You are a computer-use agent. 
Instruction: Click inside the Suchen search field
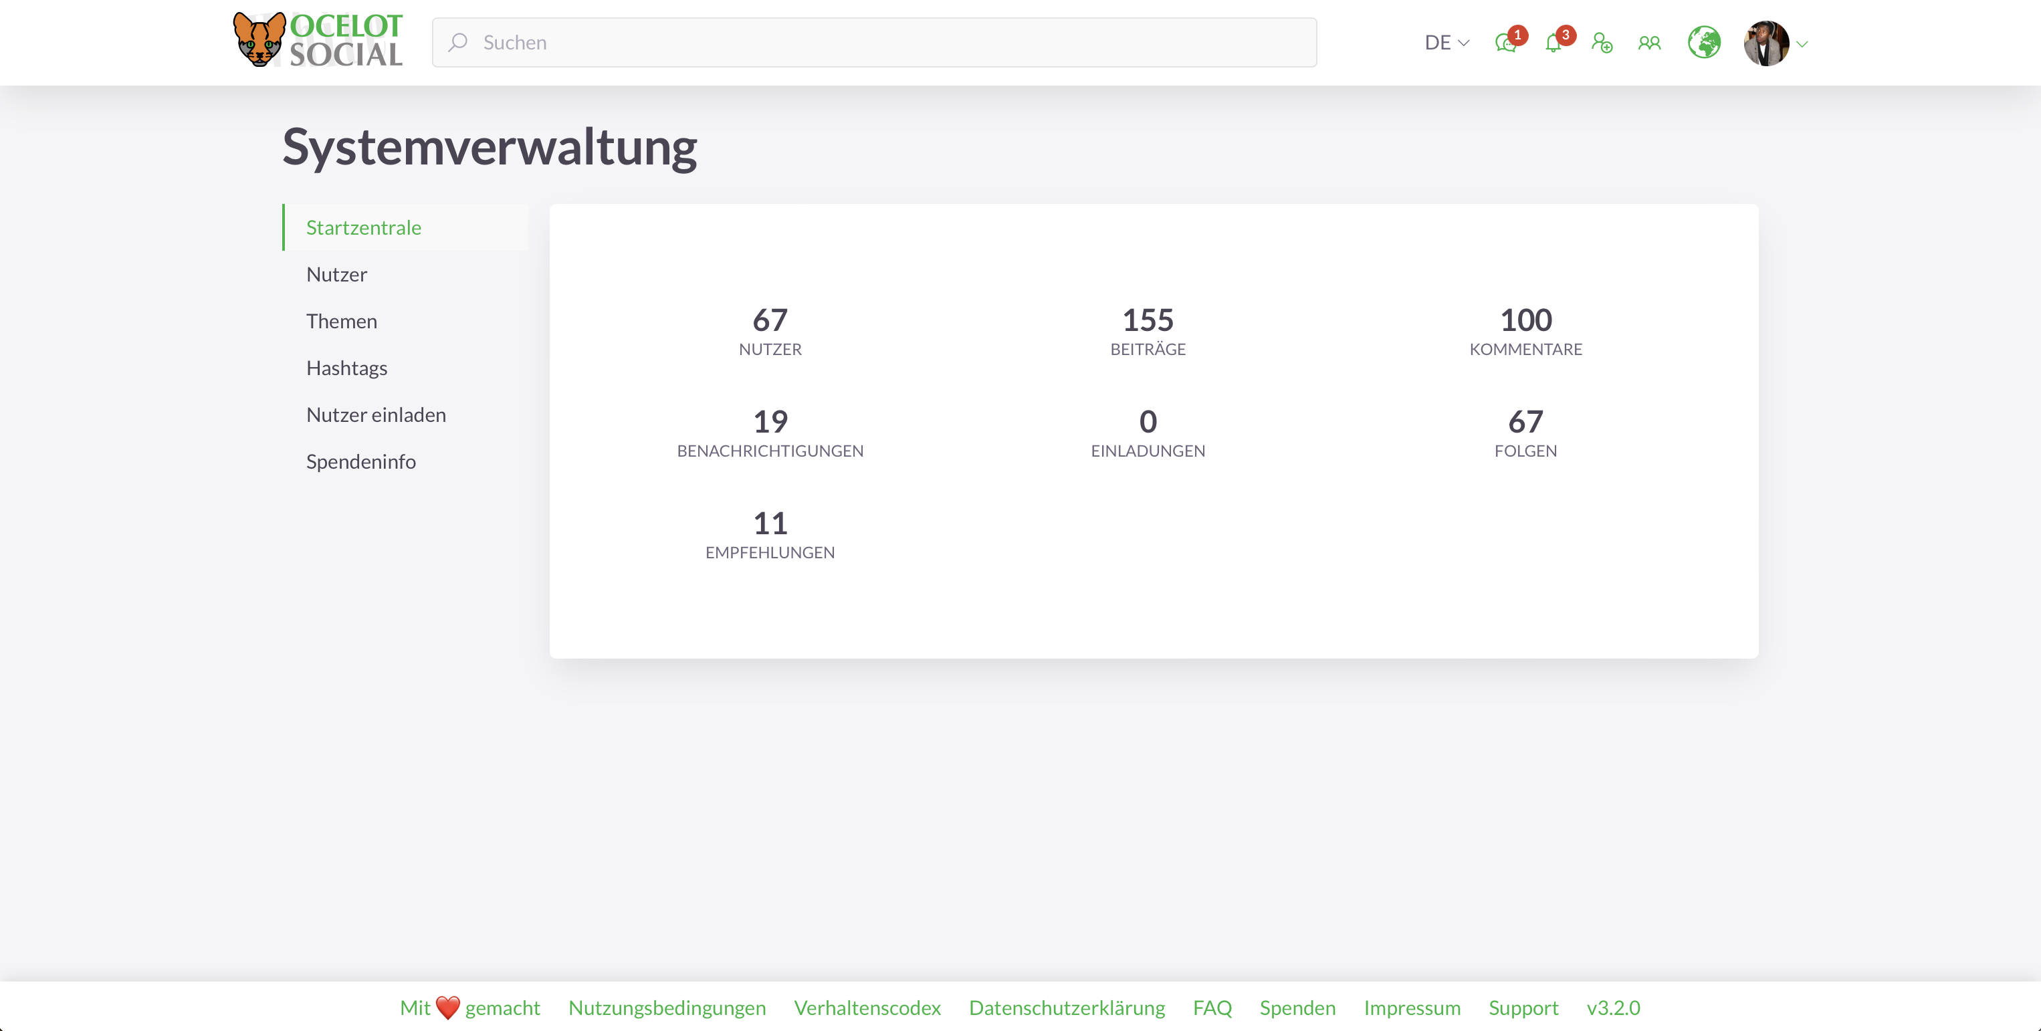coord(792,42)
